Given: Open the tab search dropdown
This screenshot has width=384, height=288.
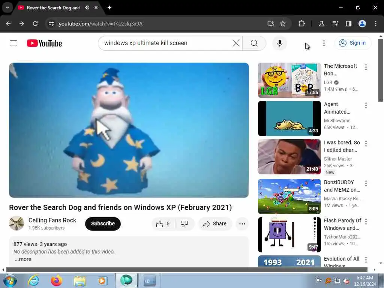Looking at the screenshot, I should [x=7, y=7].
